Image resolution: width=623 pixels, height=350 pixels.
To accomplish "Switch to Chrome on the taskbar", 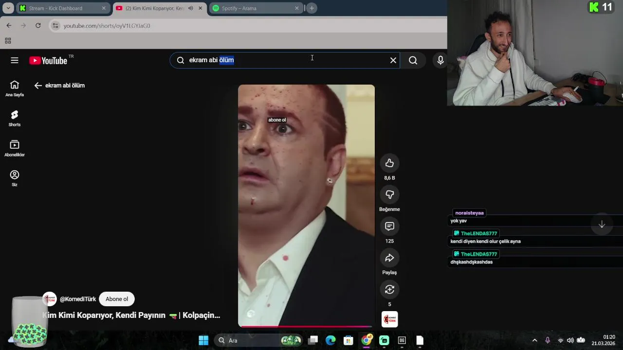I will [x=366, y=340].
